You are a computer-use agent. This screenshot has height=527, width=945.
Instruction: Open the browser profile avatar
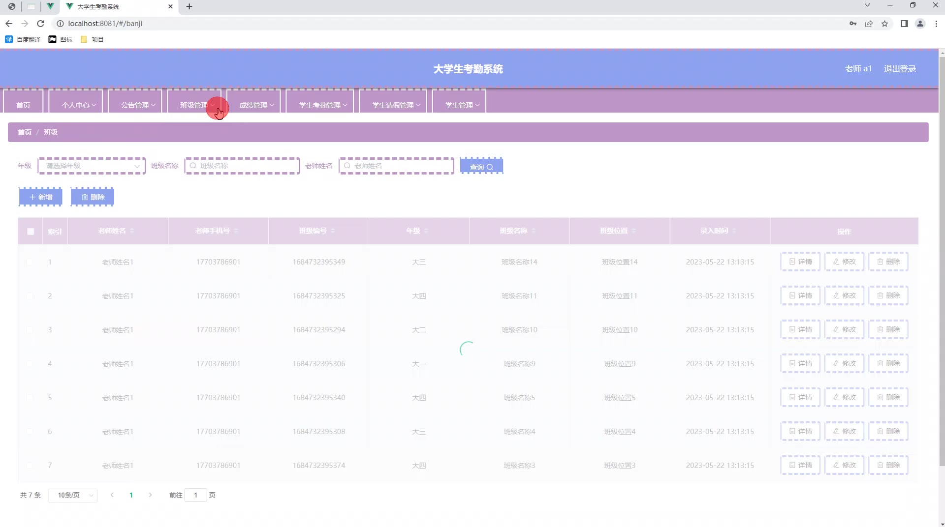920,24
